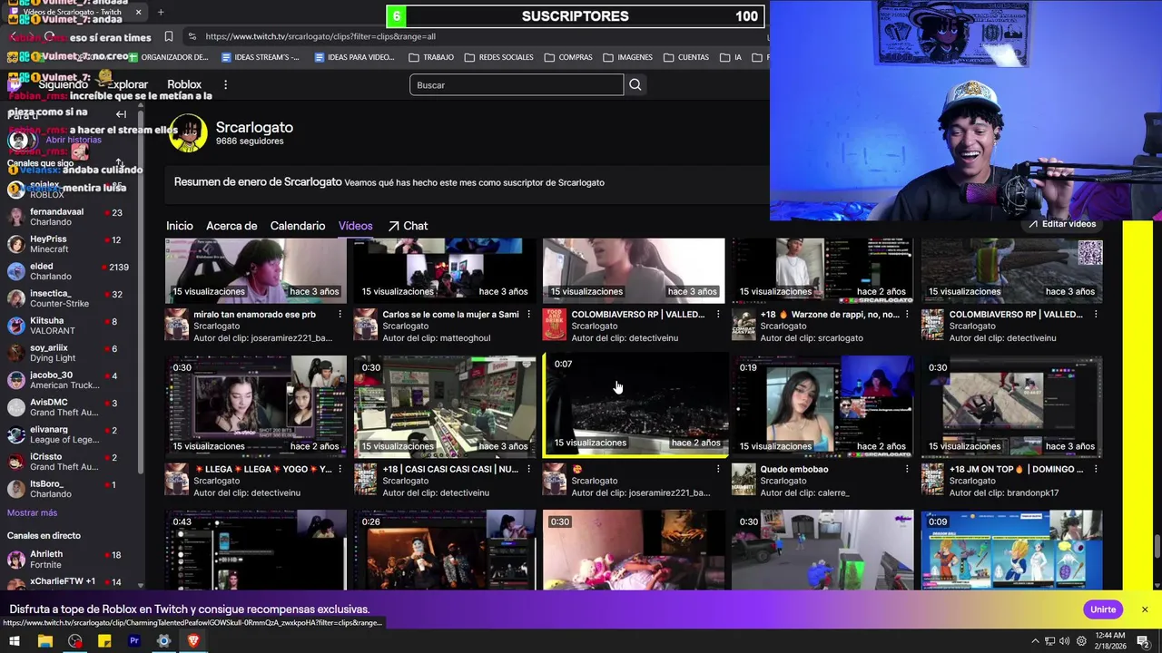Open options menu for 'Quedo embobao' clip
Screen dimensions: 1162x653
pos(907,469)
